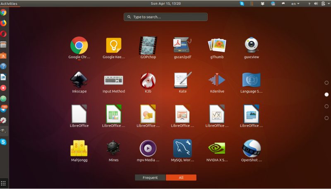331x189 pixels.
Task: Open the Skype indicator in the top bar
Action: 242,4
